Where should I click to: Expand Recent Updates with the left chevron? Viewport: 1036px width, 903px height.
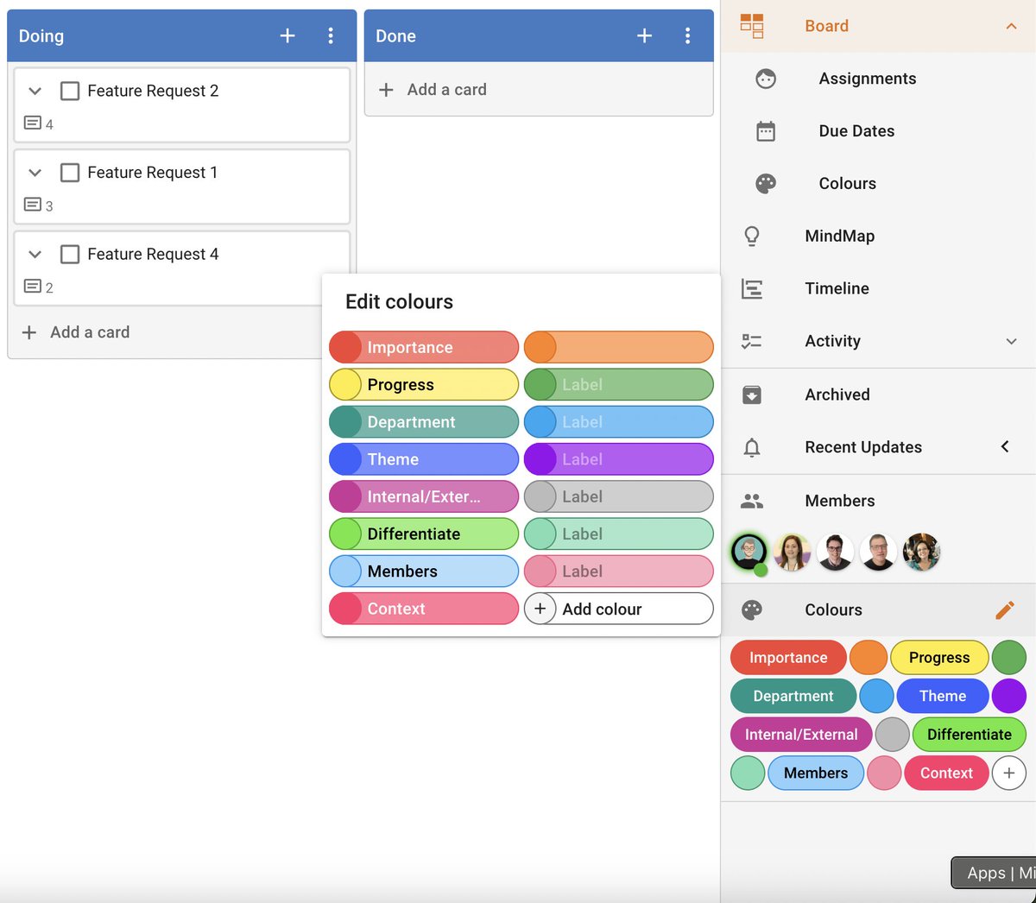pos(1005,446)
